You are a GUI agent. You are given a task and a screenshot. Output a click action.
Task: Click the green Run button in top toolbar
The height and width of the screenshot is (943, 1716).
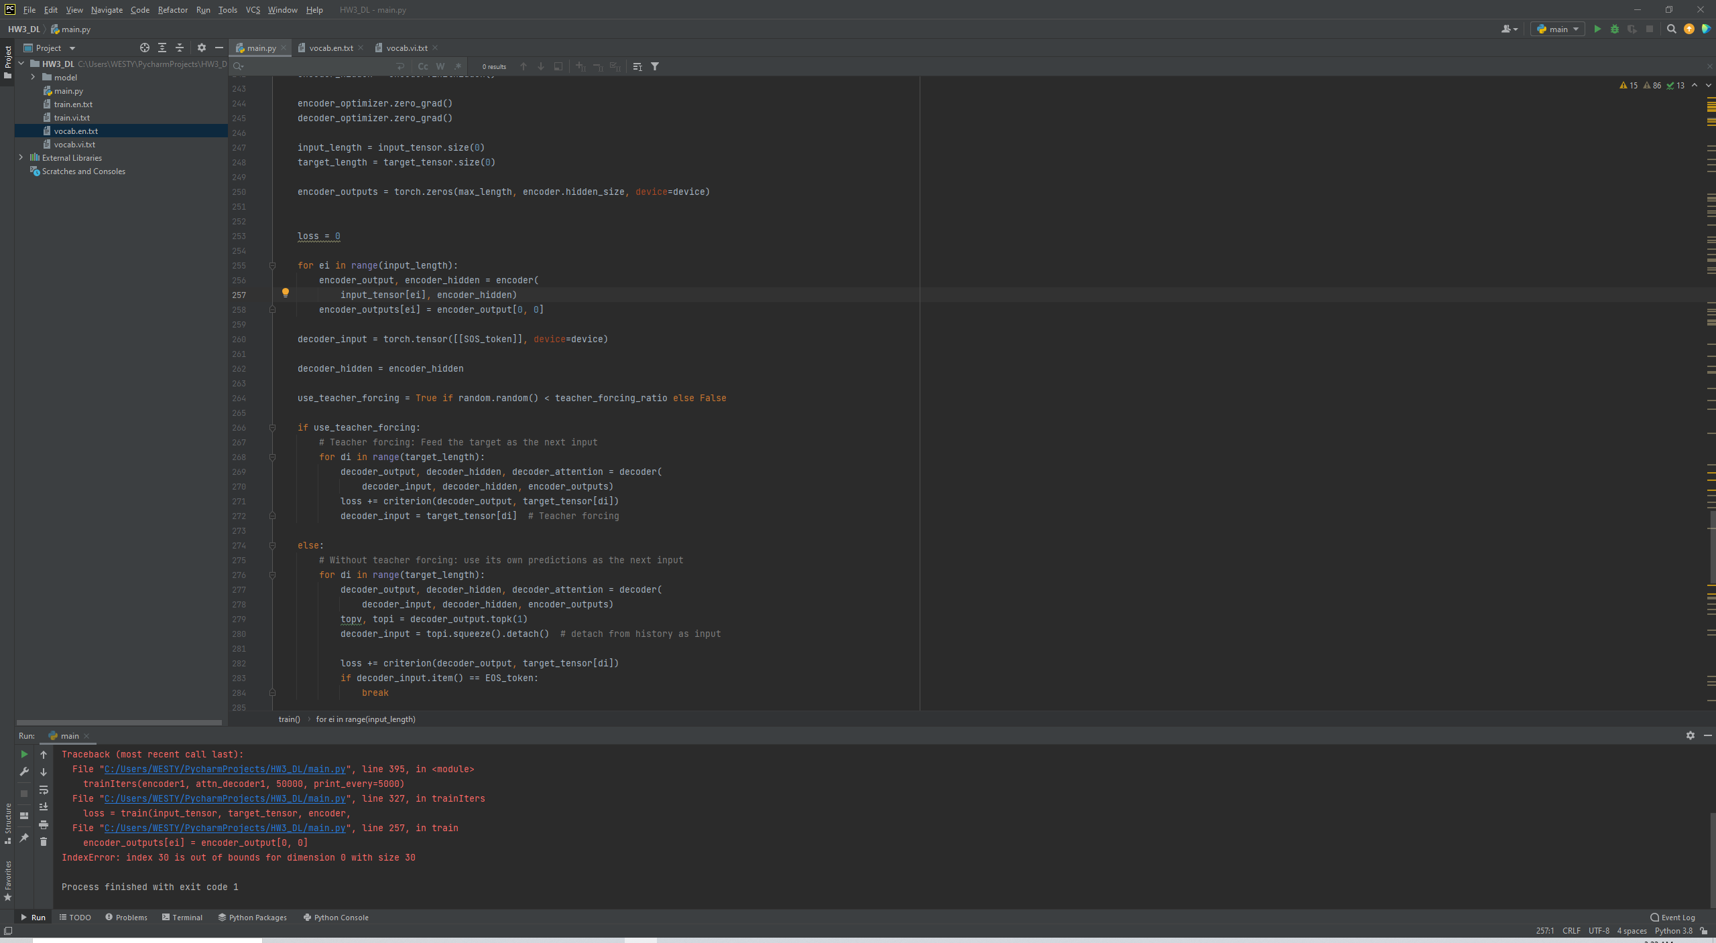tap(1597, 29)
